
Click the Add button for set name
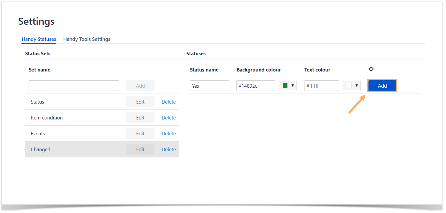[x=140, y=86]
